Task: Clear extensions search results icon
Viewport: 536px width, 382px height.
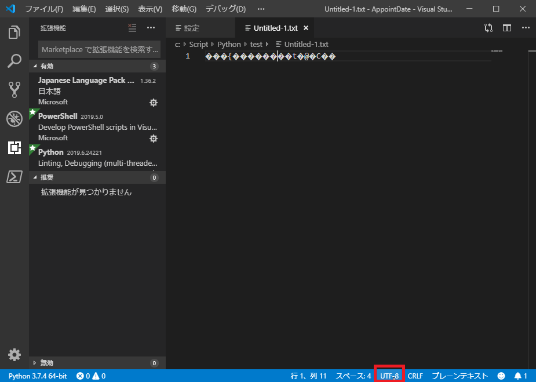Action: point(132,28)
